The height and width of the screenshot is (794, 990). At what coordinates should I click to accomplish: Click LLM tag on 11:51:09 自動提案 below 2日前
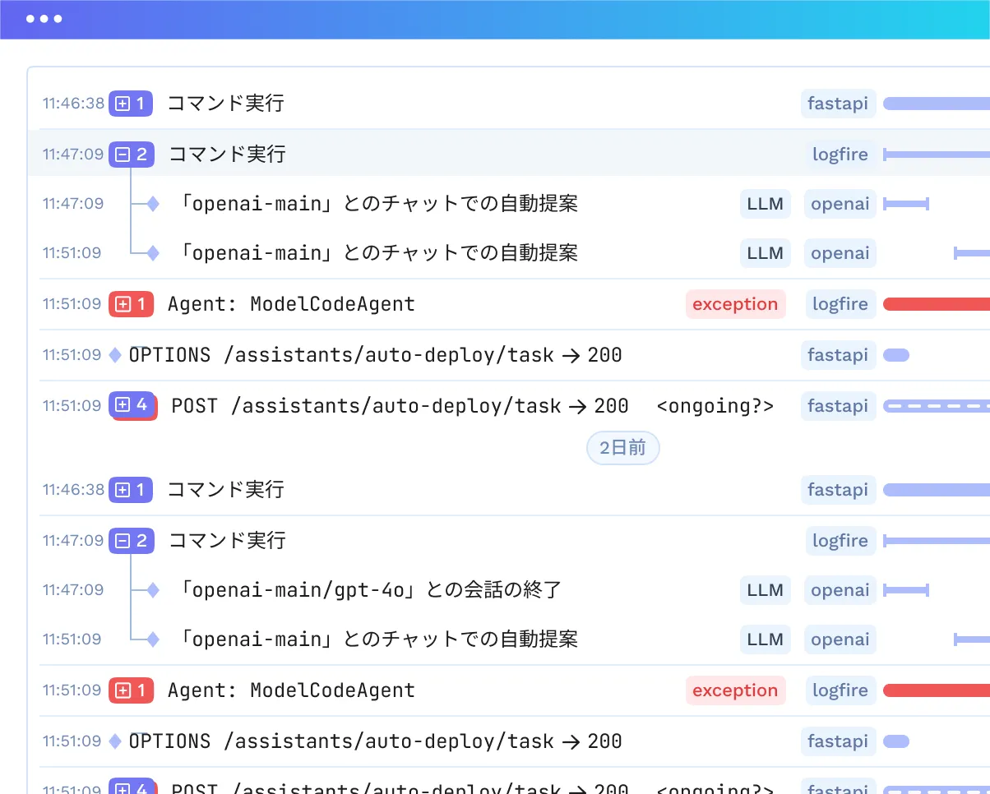(766, 639)
